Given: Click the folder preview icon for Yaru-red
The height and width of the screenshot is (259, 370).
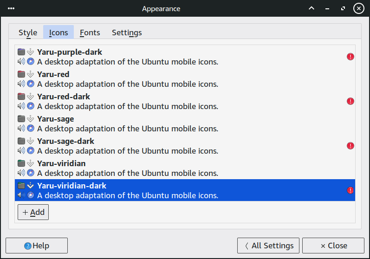Looking at the screenshot, I should coord(21,74).
